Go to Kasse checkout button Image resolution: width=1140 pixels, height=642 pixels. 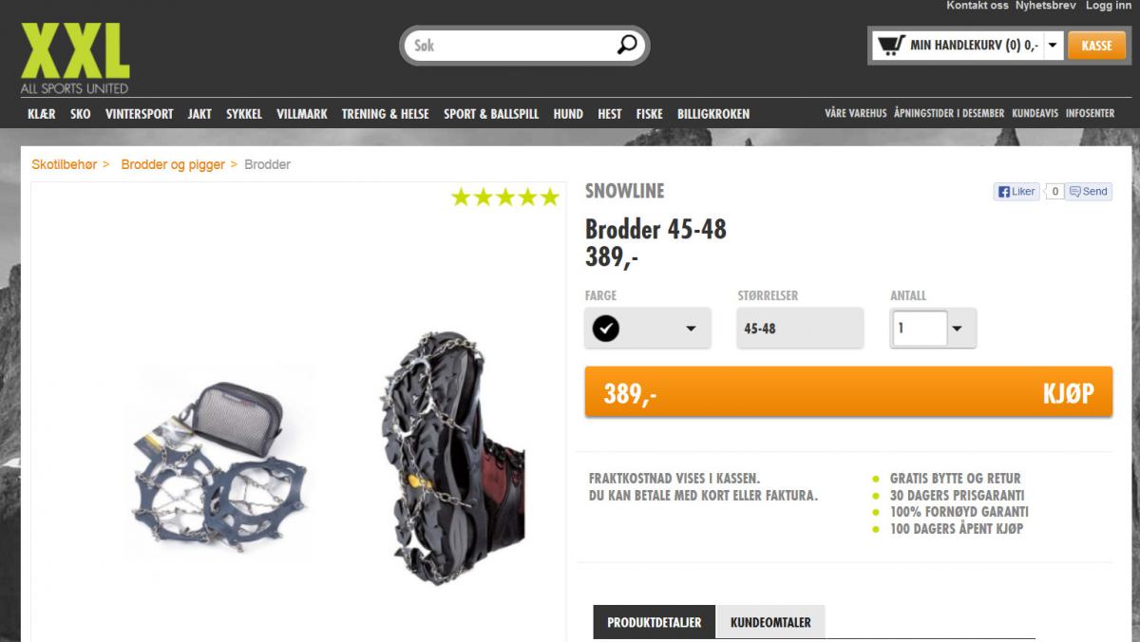coord(1096,45)
